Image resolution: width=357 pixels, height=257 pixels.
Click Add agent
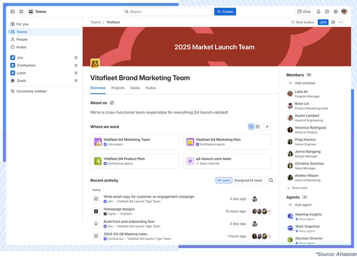[300, 205]
